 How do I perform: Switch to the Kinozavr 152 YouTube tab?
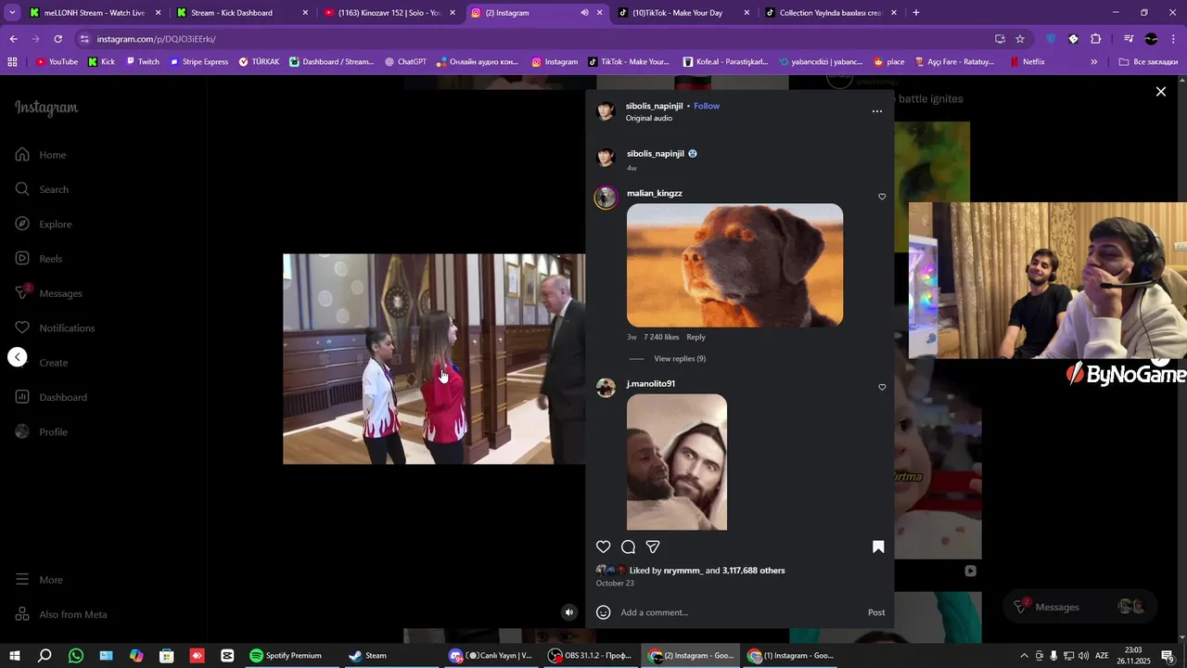click(389, 13)
